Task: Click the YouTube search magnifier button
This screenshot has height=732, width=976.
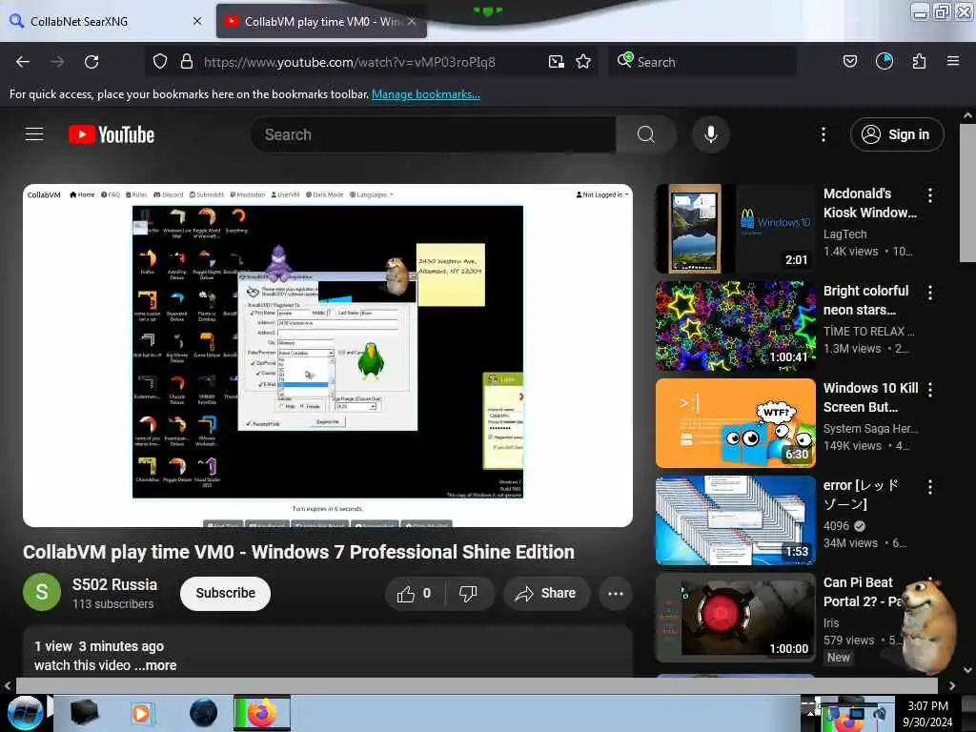Action: [x=645, y=134]
